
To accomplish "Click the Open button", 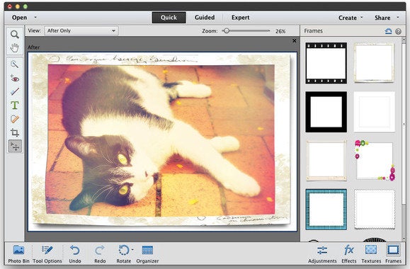I will point(19,18).
